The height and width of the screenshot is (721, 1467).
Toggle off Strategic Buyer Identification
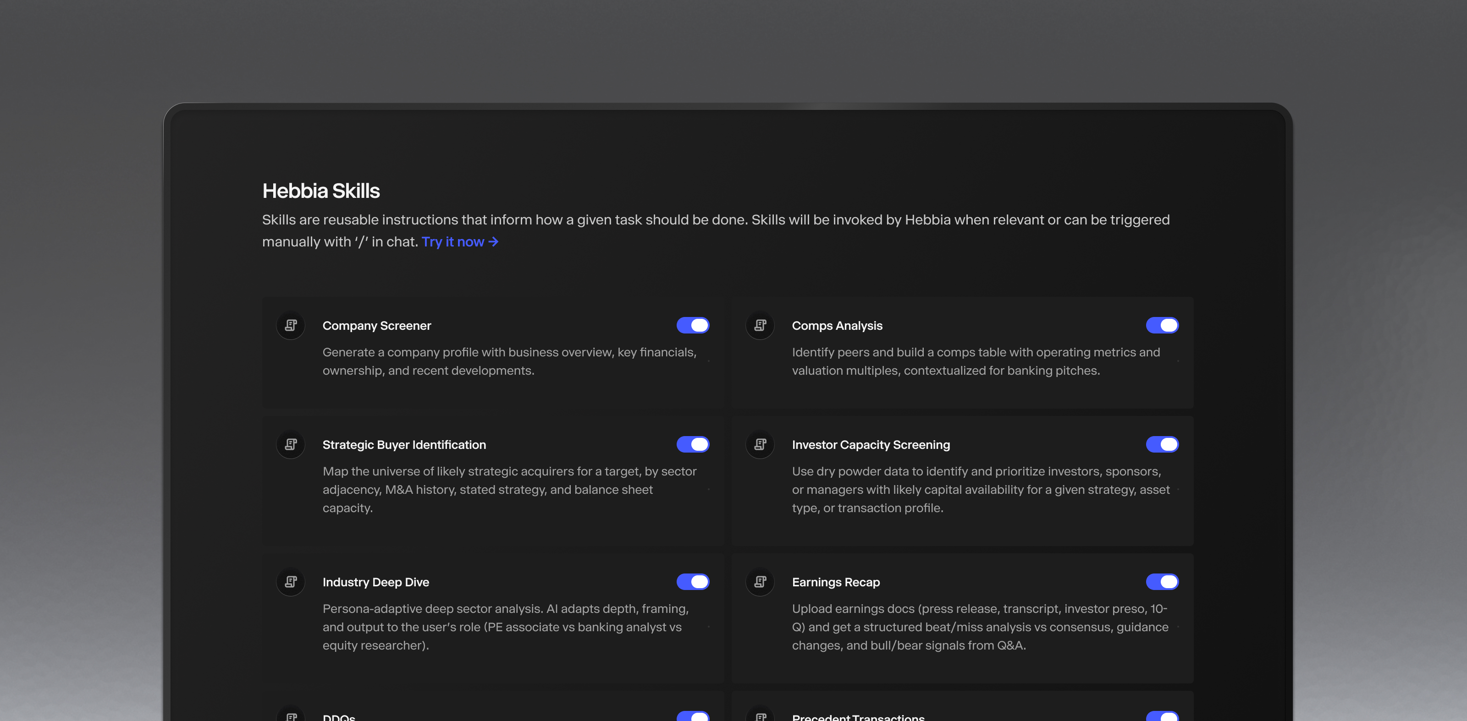693,444
